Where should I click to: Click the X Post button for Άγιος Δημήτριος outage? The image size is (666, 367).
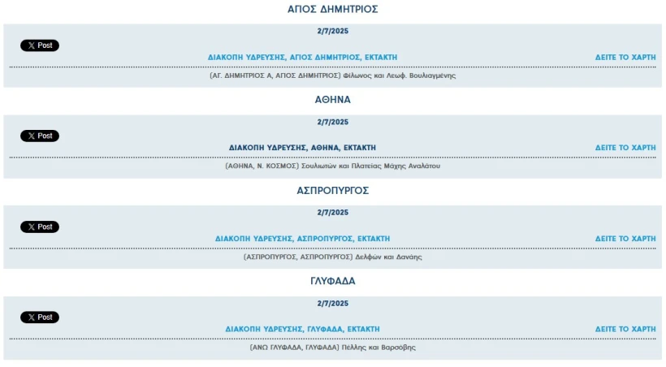click(x=40, y=45)
